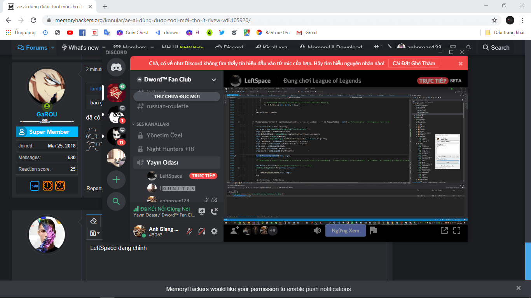Click the live stream video preview
531x298 pixels.
coord(346,156)
